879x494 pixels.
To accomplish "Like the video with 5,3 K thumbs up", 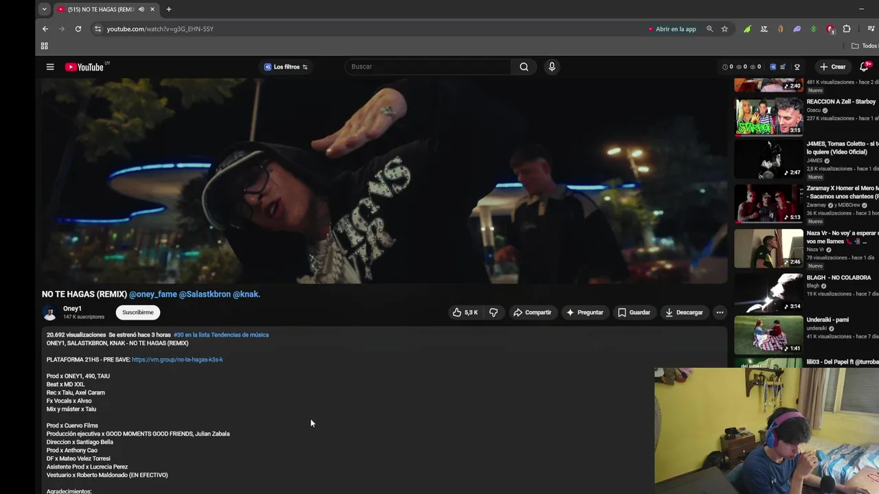I will [x=465, y=312].
